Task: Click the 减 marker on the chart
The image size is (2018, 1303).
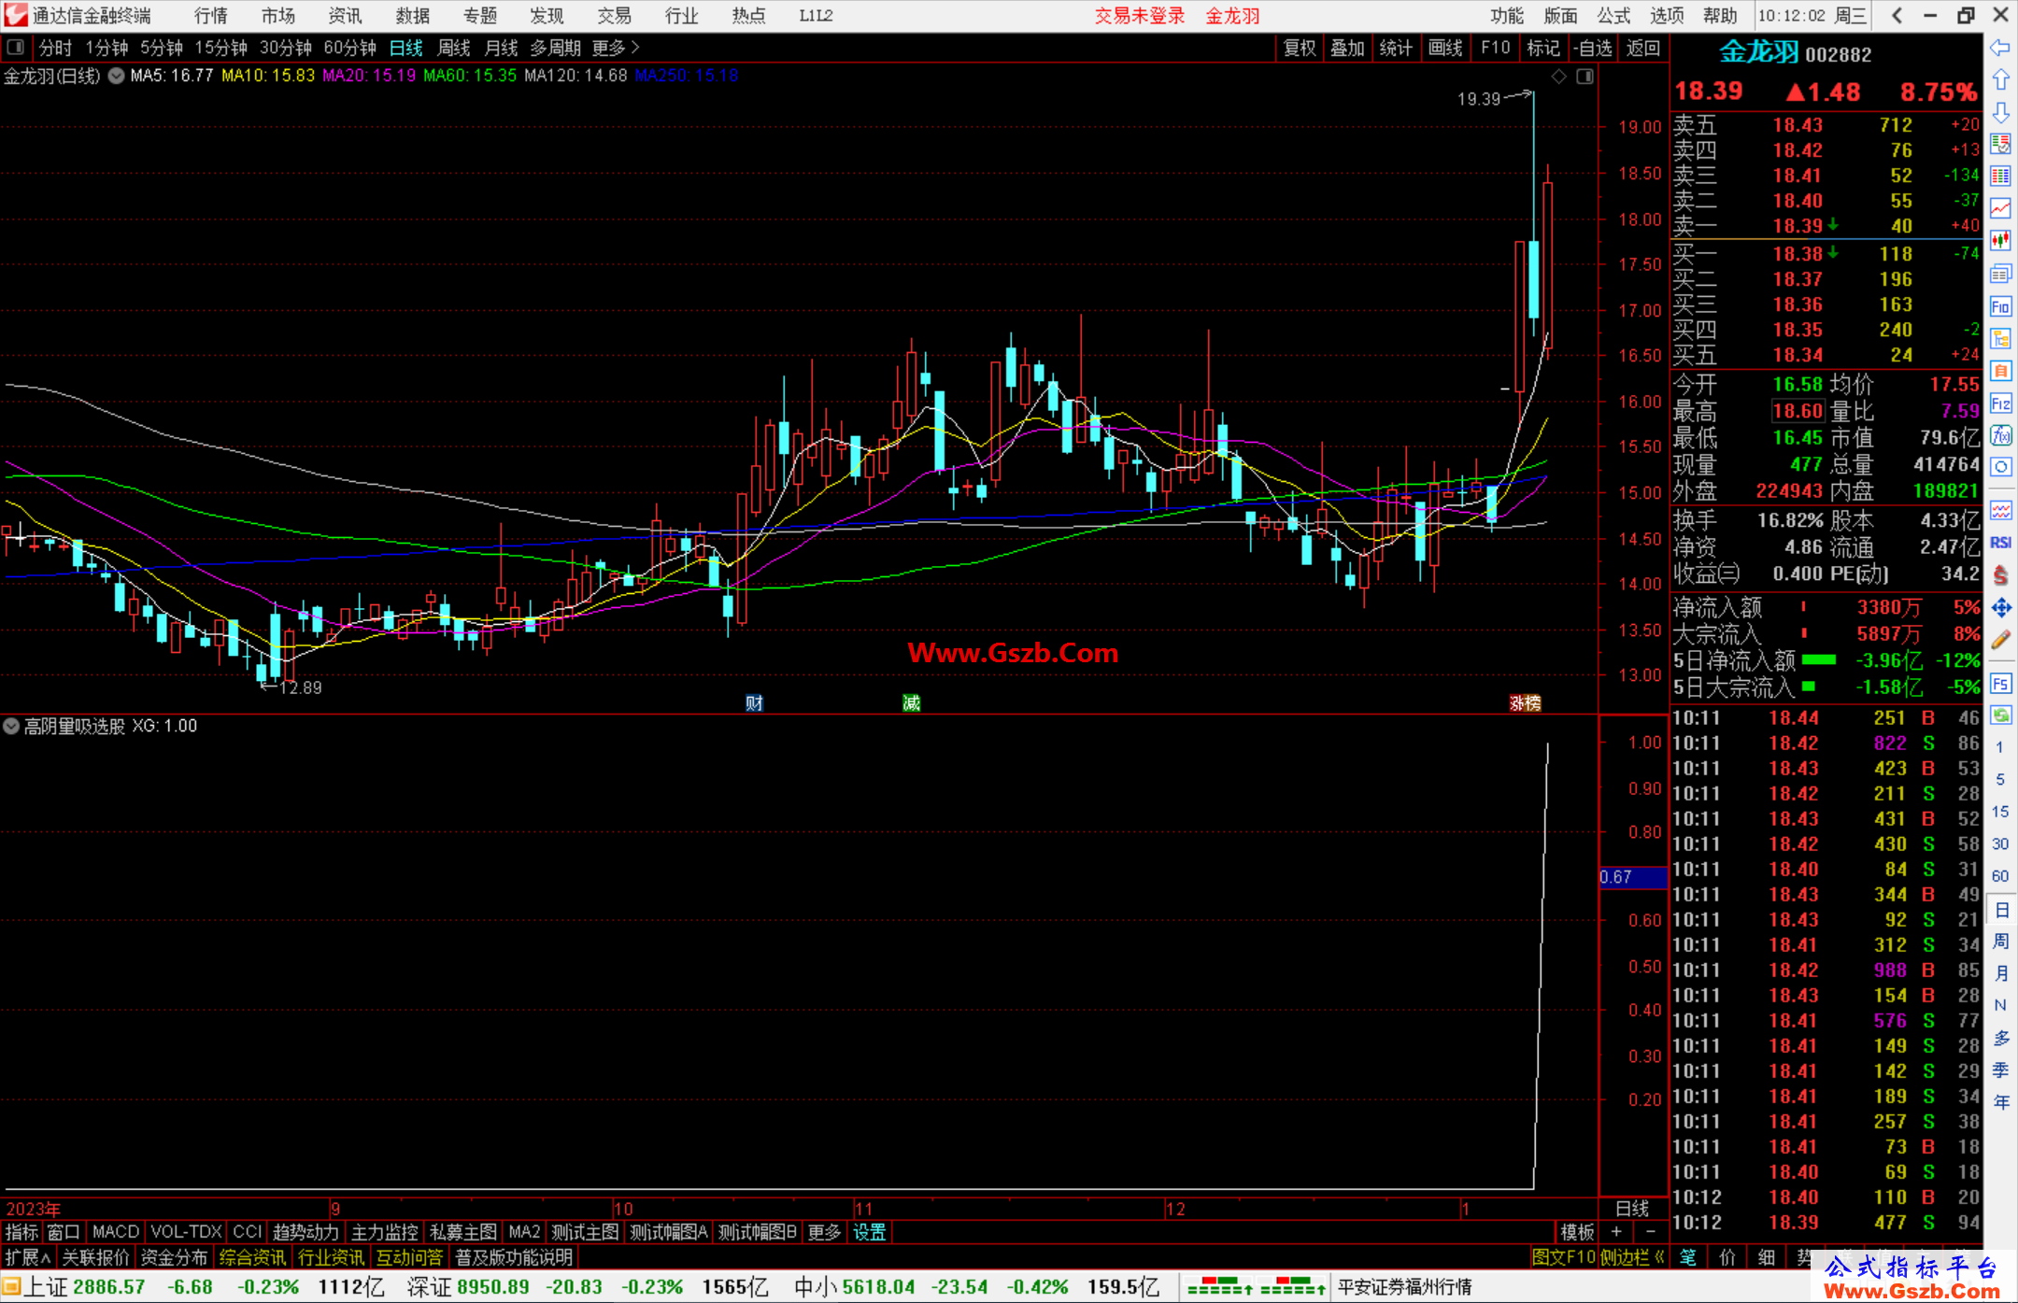Action: coord(911,702)
